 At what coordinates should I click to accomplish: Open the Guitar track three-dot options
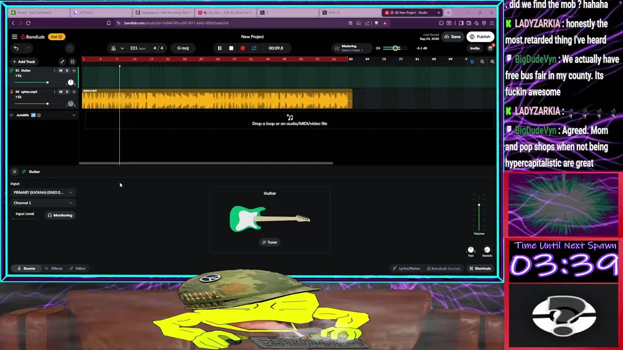(55, 70)
